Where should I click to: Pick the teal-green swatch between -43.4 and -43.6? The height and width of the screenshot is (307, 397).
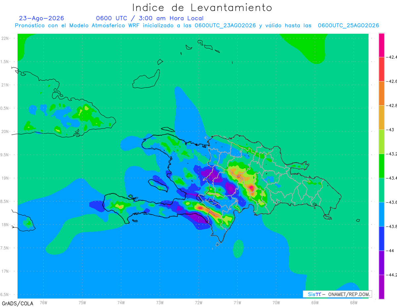click(381, 190)
